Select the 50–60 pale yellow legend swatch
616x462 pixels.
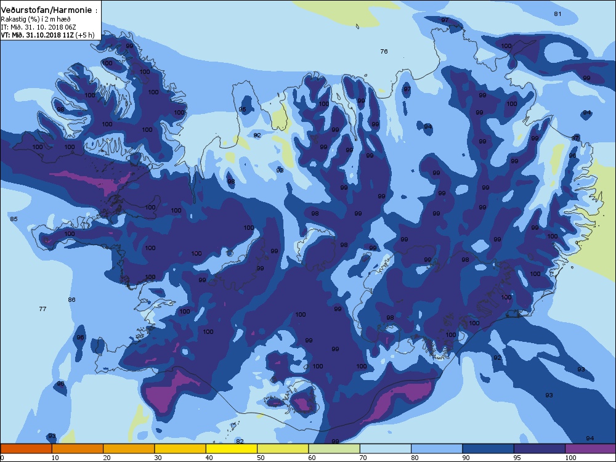pos(283,448)
